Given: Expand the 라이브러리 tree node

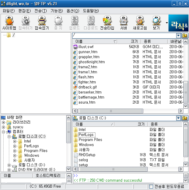Looking at the screenshot, I should point(3,122).
